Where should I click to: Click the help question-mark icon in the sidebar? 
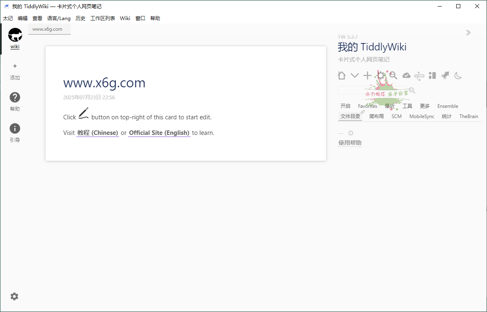coord(15,97)
